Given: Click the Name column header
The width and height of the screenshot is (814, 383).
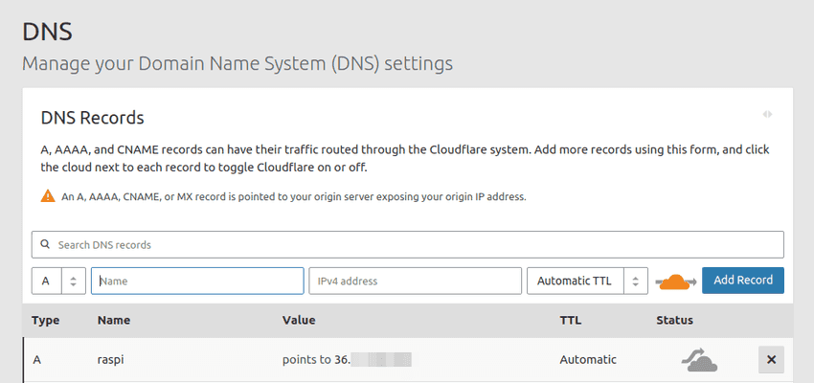Looking at the screenshot, I should 113,320.
